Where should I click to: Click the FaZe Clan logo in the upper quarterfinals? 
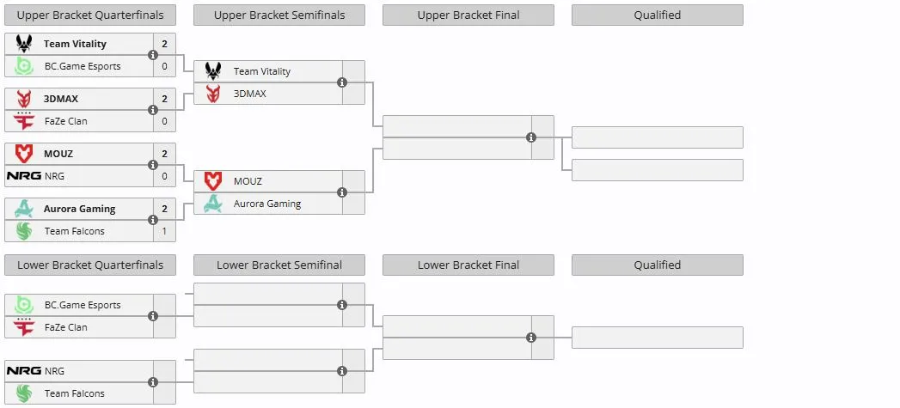(x=23, y=121)
